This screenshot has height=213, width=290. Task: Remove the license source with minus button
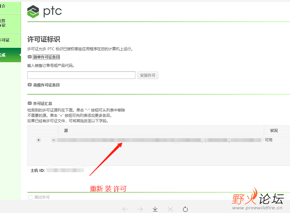pos(54,140)
